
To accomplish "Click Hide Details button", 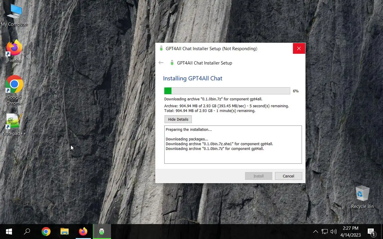I will point(178,119).
